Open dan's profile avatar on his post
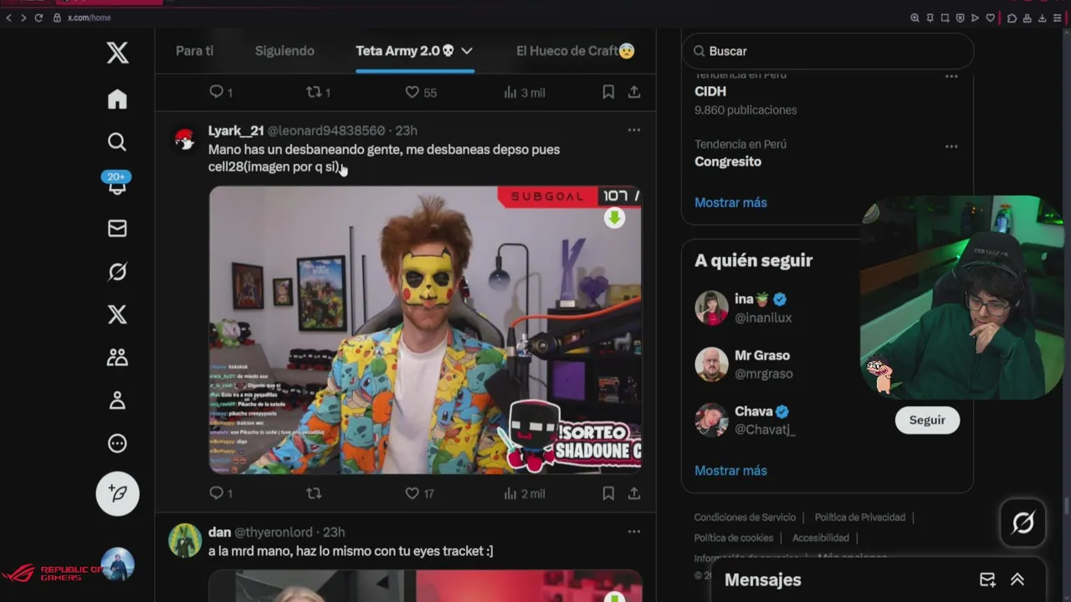The image size is (1071, 602). pos(185,541)
